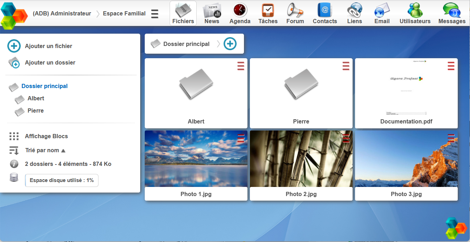Open the Documentation.pdf options menu
470x242 pixels.
coord(451,66)
